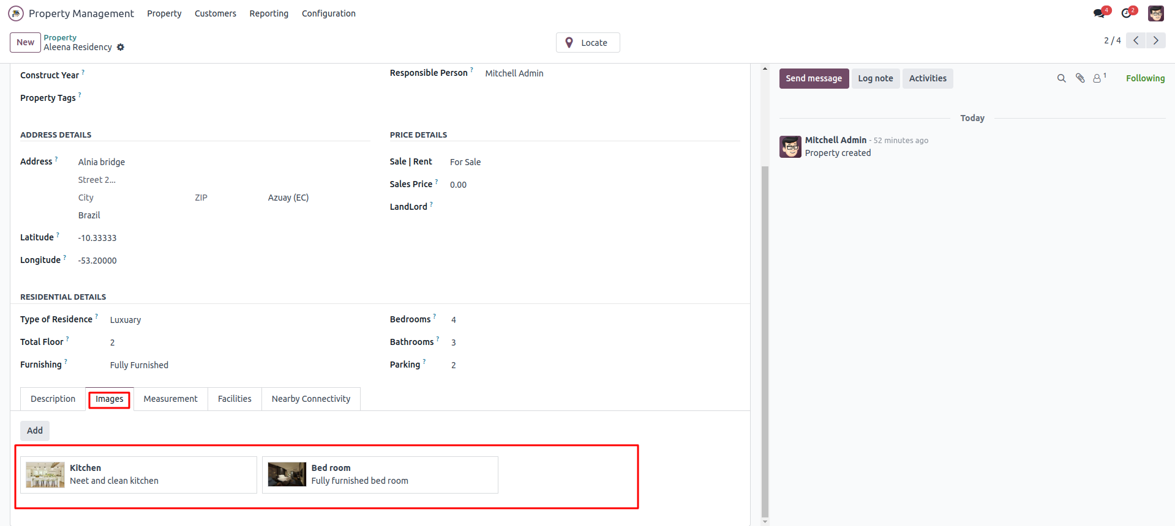Switch to the Measurement tab

(170, 399)
